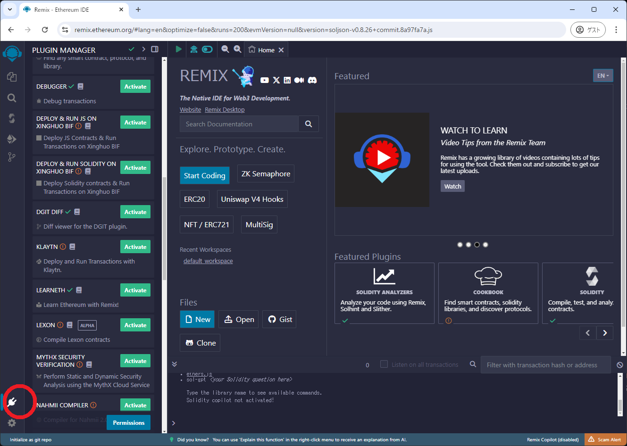The width and height of the screenshot is (627, 446).
Task: Open the Solidity compiler sidebar icon
Action: pos(12,118)
